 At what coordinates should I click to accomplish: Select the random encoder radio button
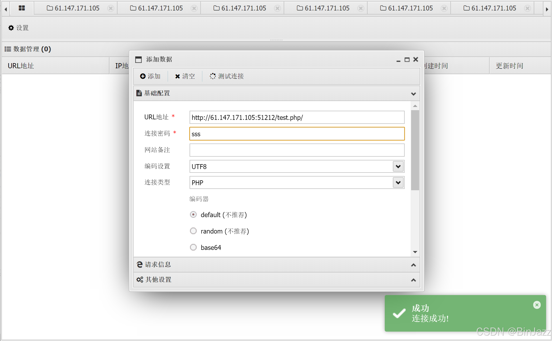pyautogui.click(x=193, y=231)
